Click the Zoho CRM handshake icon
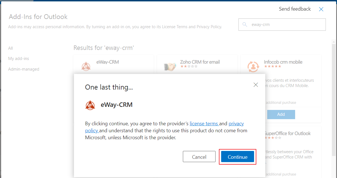The image size is (337, 178). [x=170, y=66]
